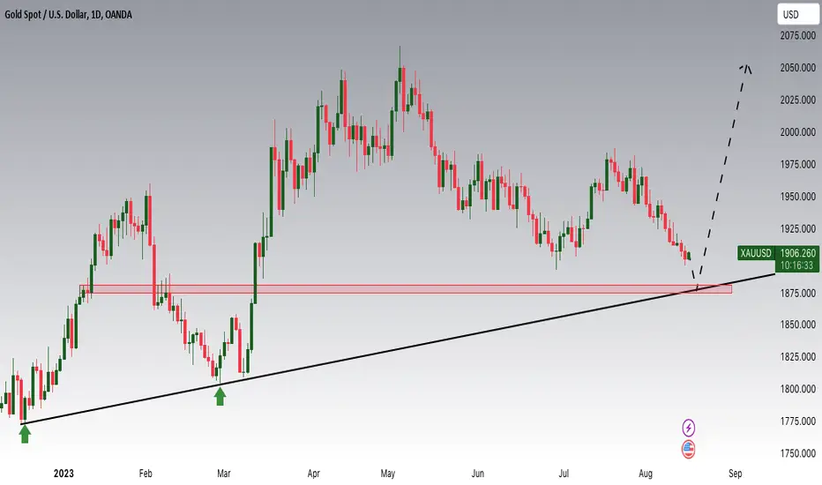Click the purple lightning event icon
Image resolution: width=822 pixels, height=485 pixels.
[688, 428]
